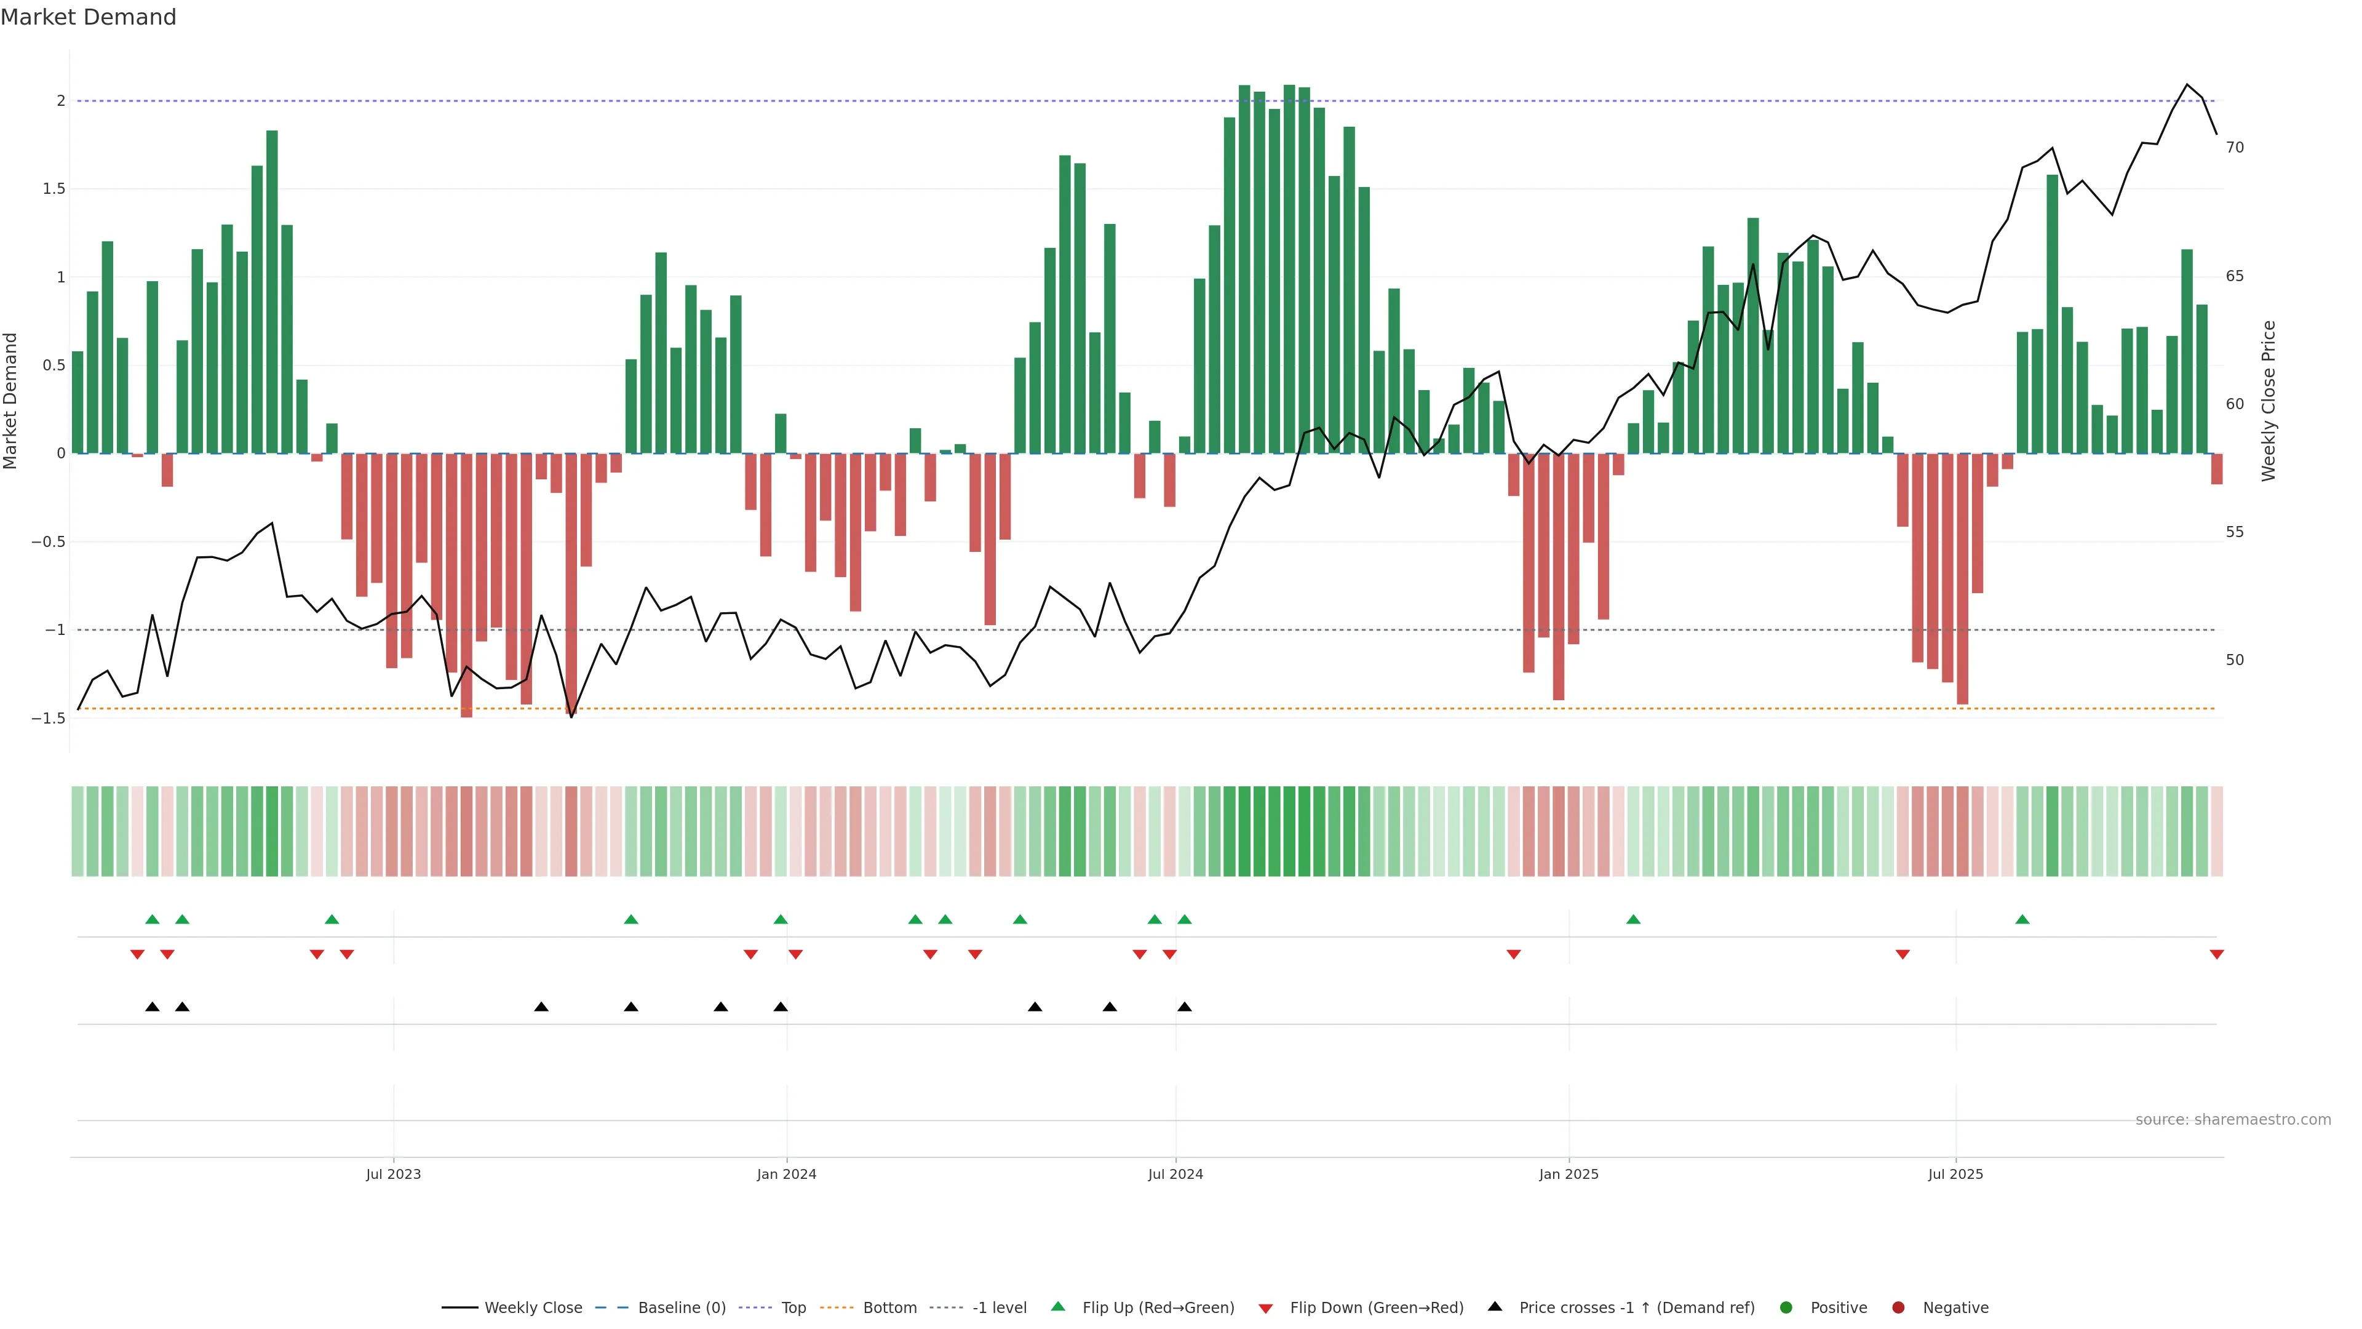
Task: Click the green Flip Up legend triangle
Action: click(1058, 1306)
